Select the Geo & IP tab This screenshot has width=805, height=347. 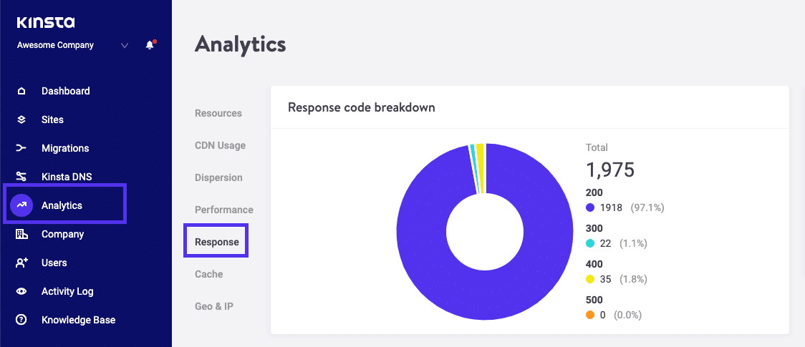214,306
